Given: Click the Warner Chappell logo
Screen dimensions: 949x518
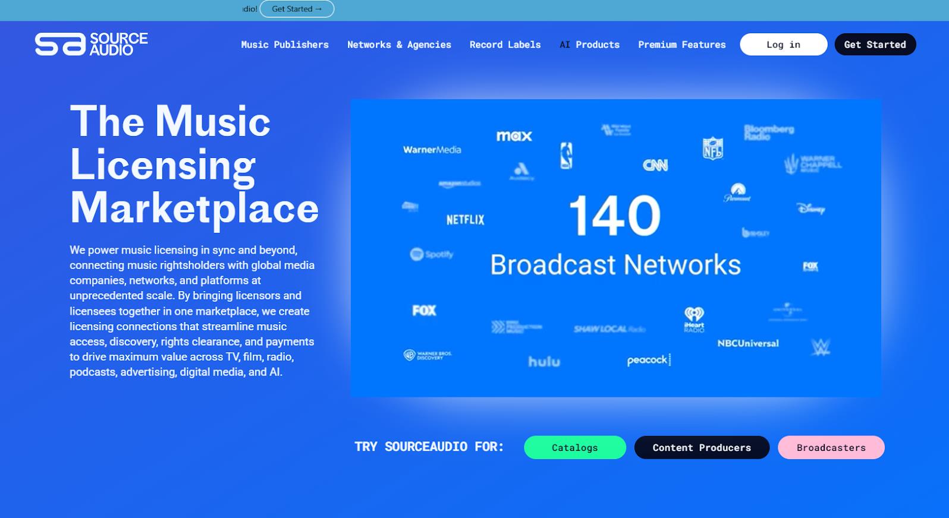Looking at the screenshot, I should 813,163.
